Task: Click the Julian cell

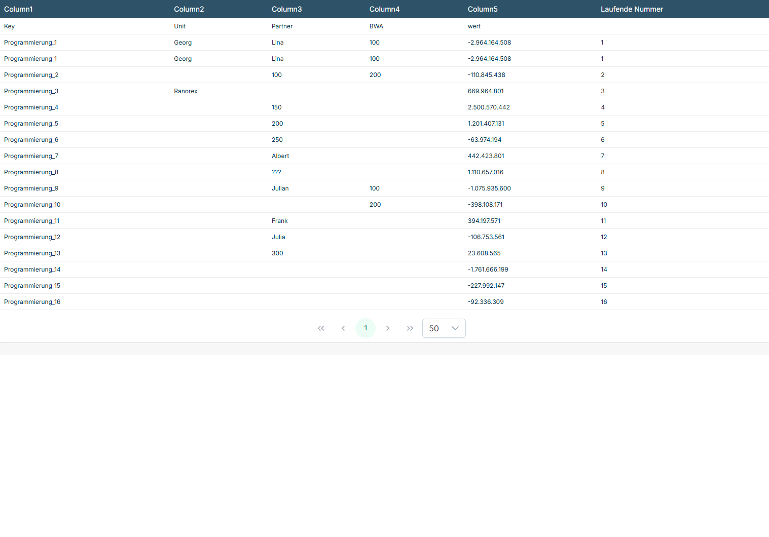Action: tap(280, 188)
